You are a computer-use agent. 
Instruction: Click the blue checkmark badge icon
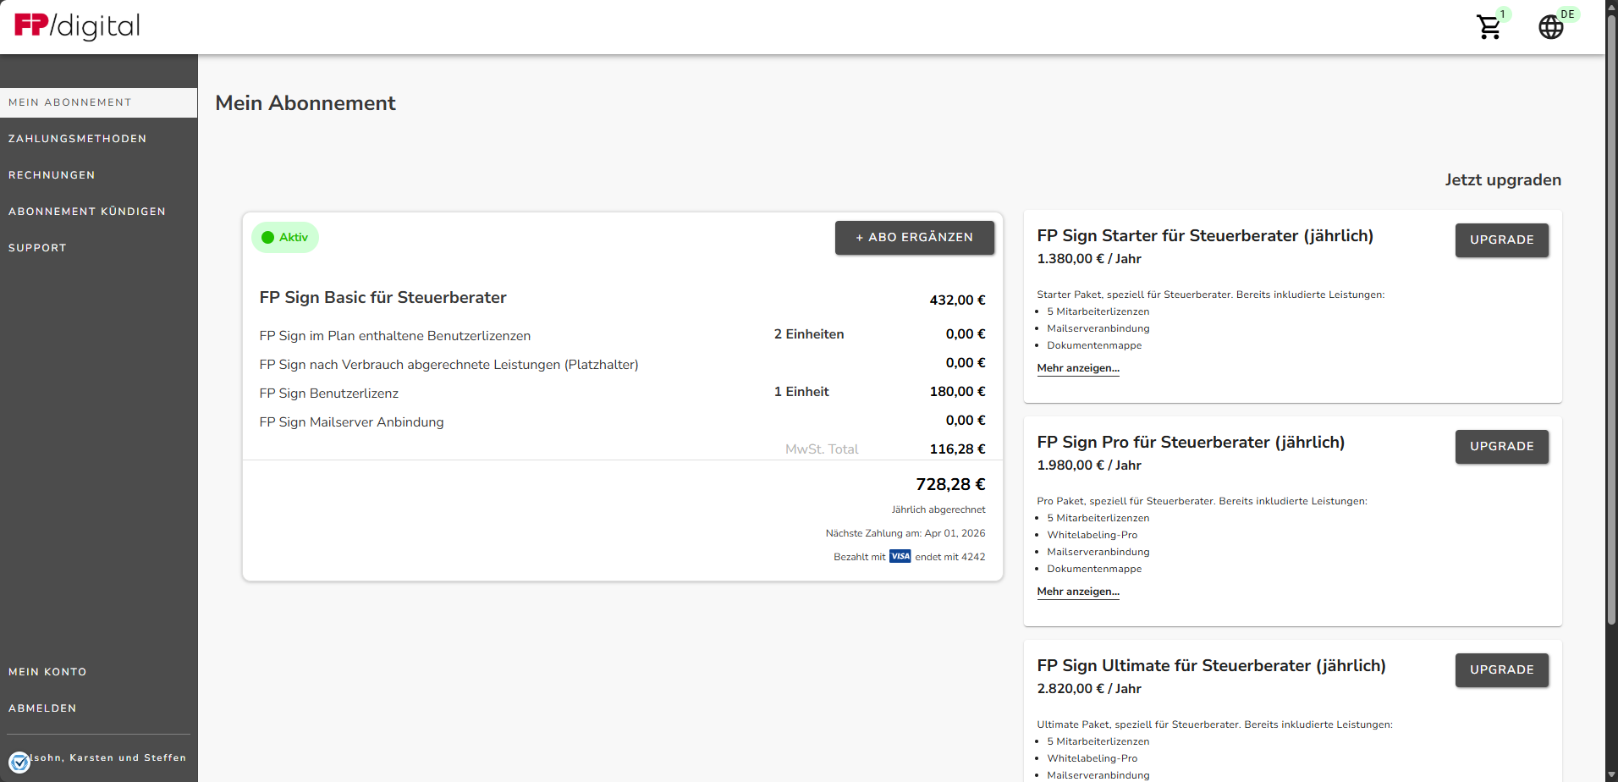(x=19, y=762)
